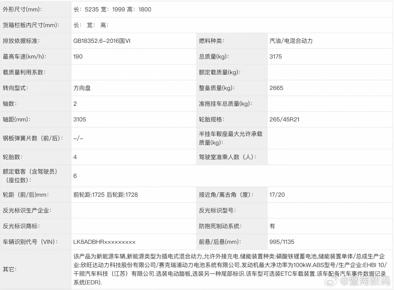Select seating capacity value 6
Viewport: 394px width, 290px height.
(x=75, y=176)
